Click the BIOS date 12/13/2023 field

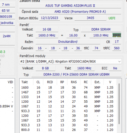[50, 18]
